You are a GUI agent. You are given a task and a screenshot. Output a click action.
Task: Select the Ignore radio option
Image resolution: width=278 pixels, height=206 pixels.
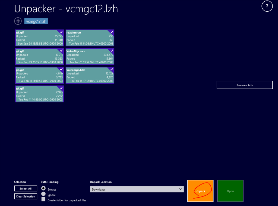[43, 194]
